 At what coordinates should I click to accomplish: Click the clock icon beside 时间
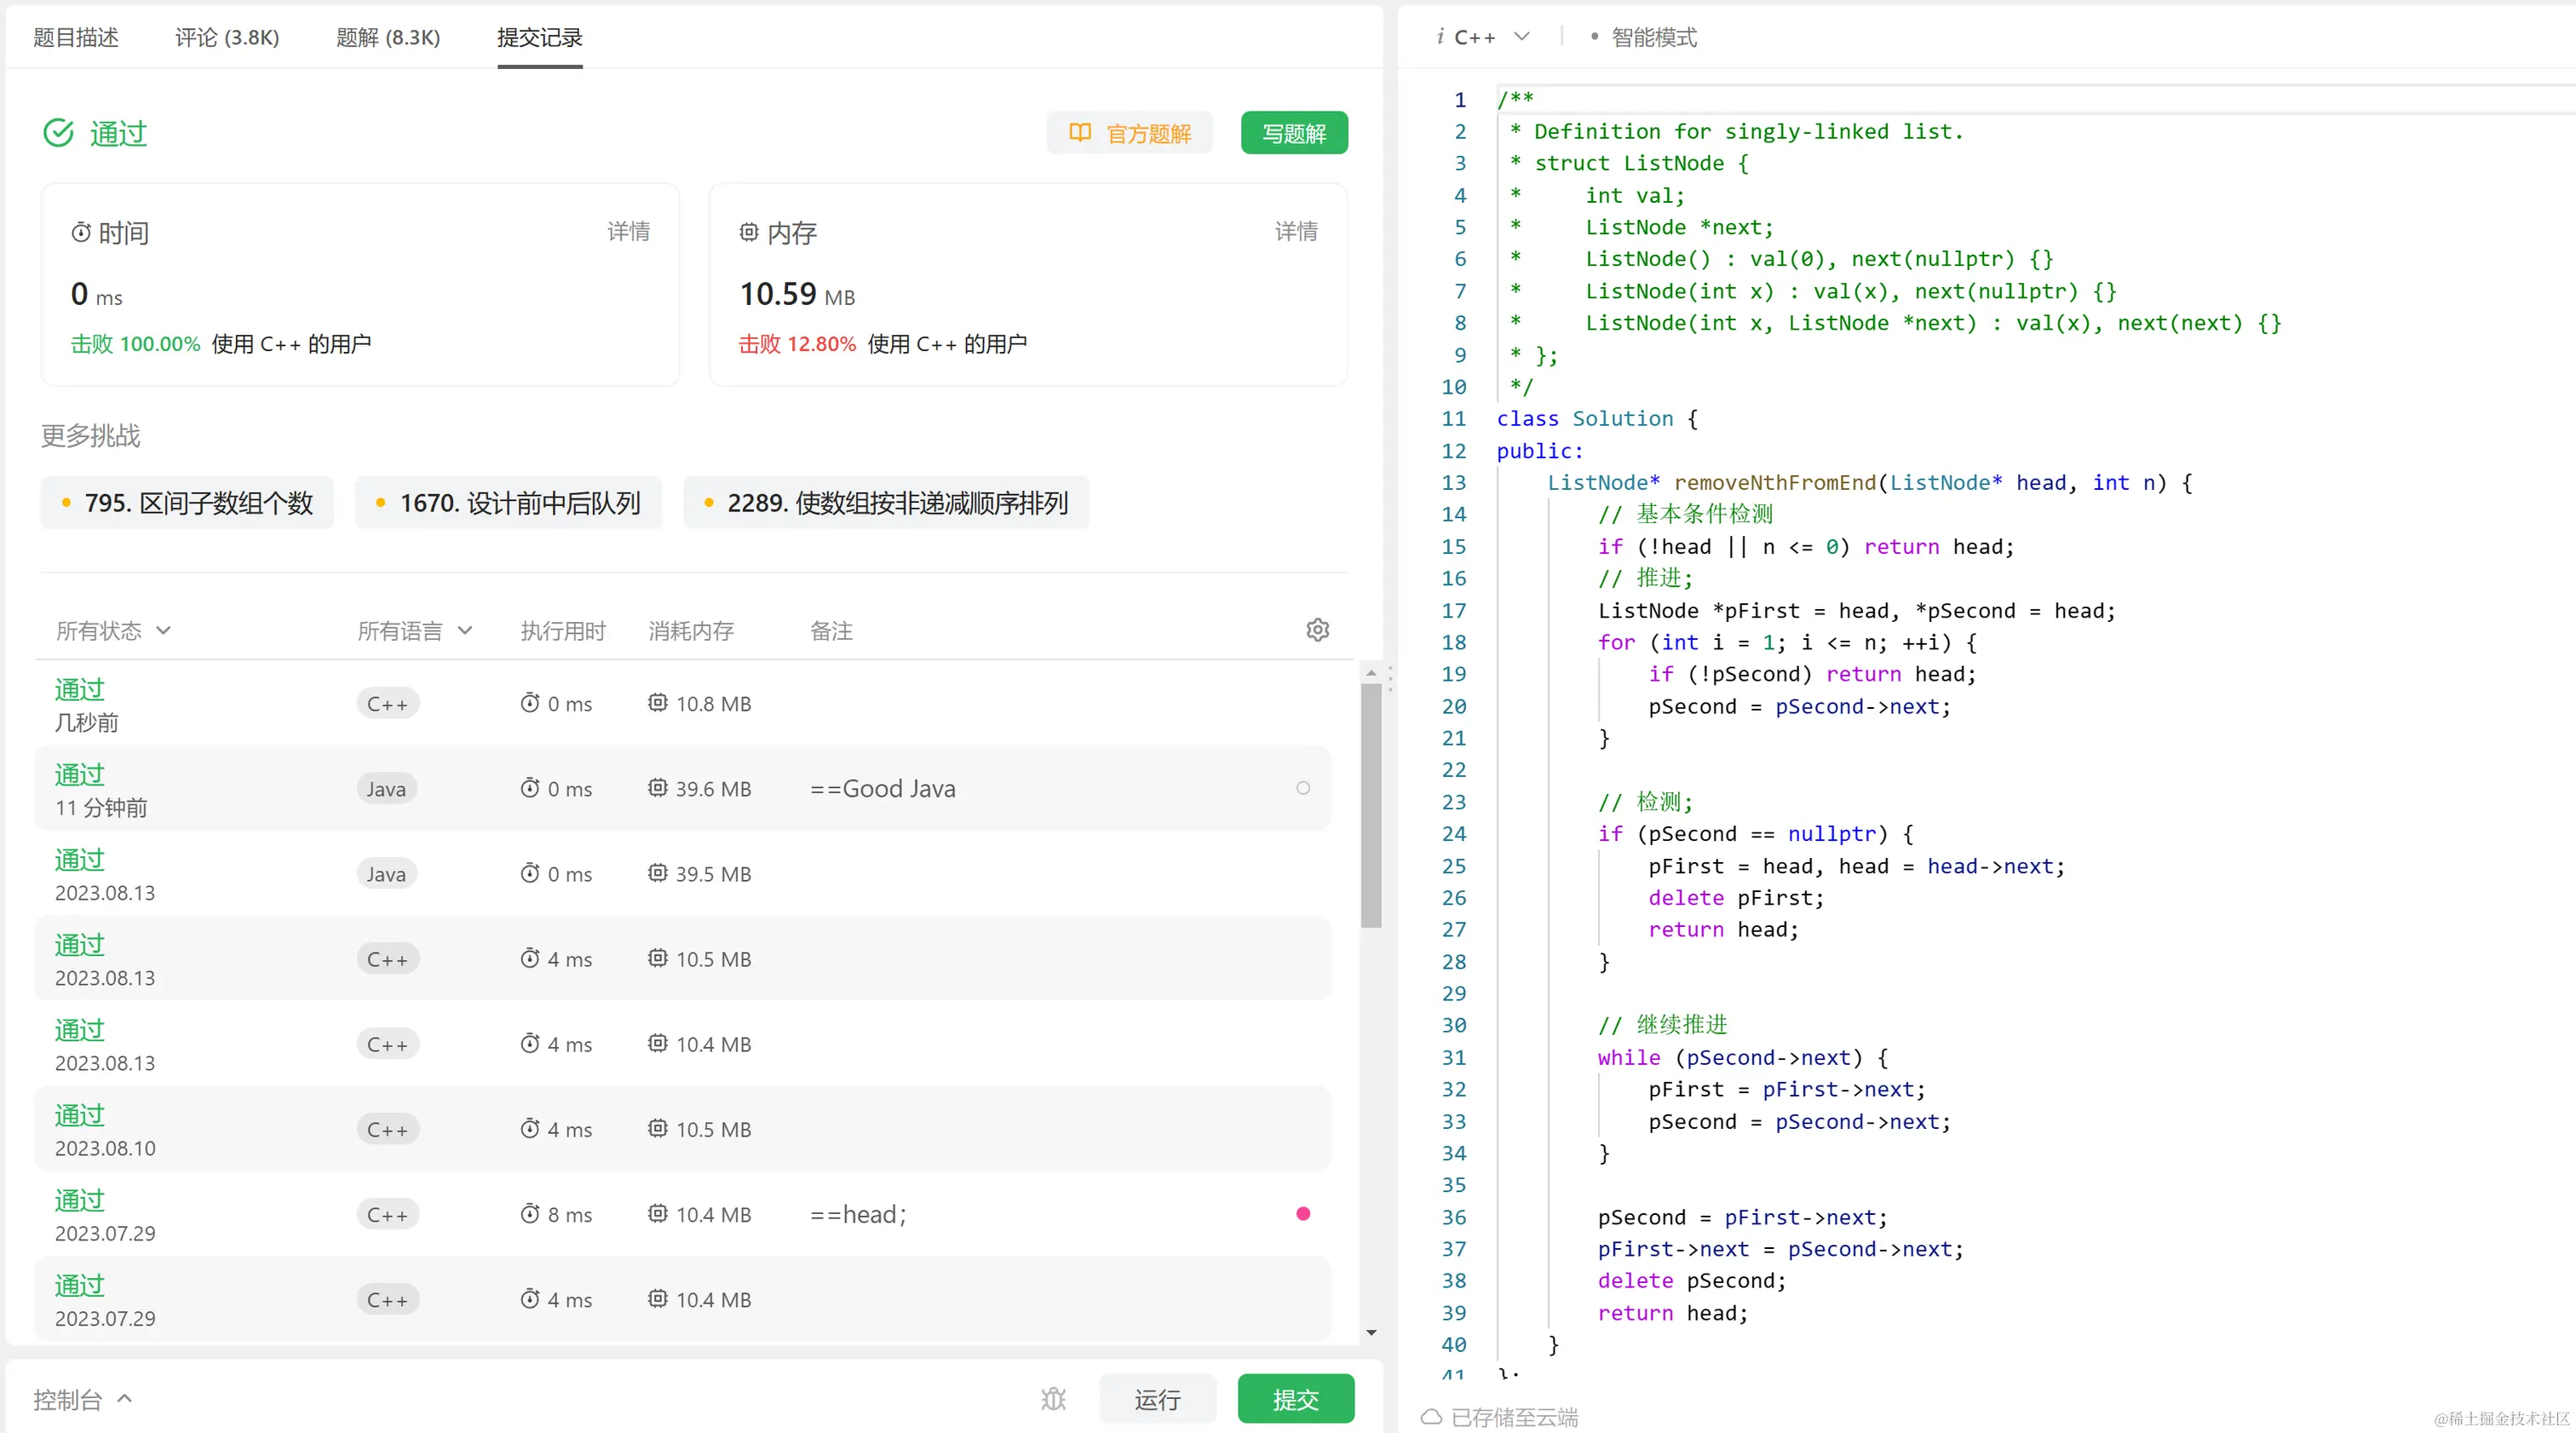(x=81, y=233)
